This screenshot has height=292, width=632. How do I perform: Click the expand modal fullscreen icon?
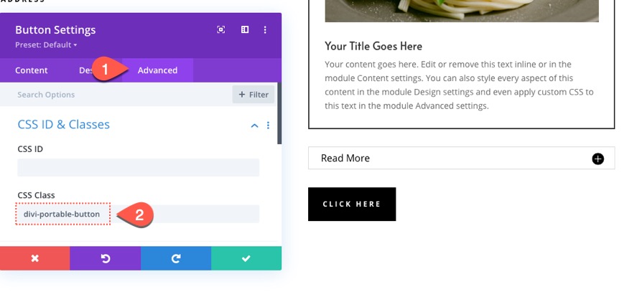pos(221,30)
